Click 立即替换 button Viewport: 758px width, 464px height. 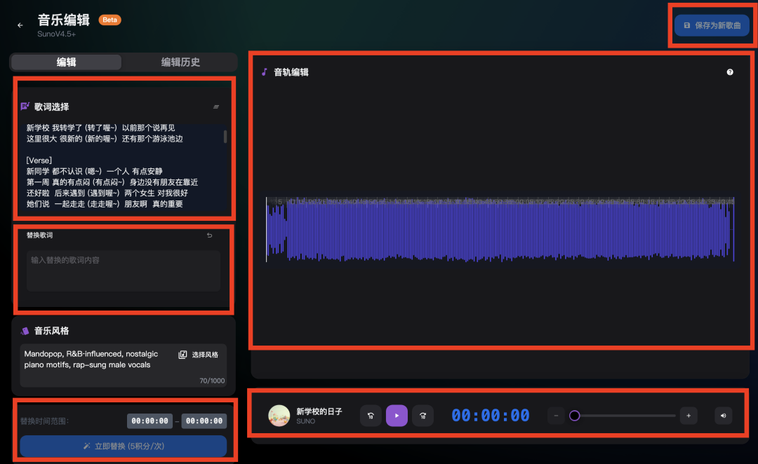(123, 446)
